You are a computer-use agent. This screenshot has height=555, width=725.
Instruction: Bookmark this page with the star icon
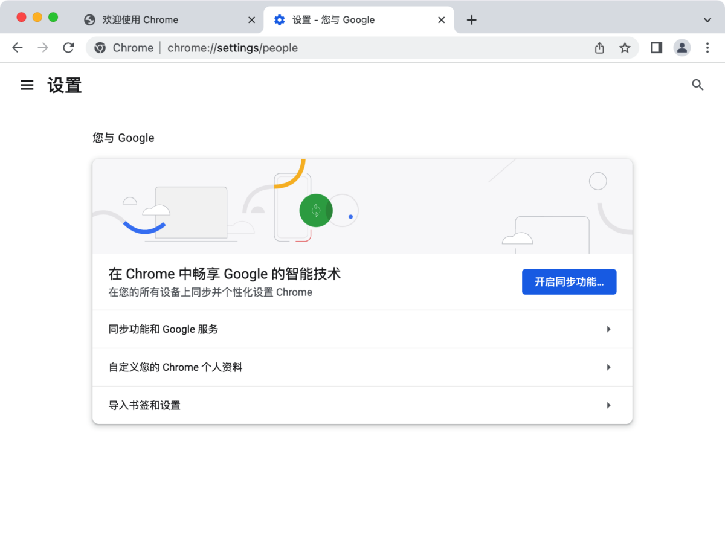click(x=625, y=48)
